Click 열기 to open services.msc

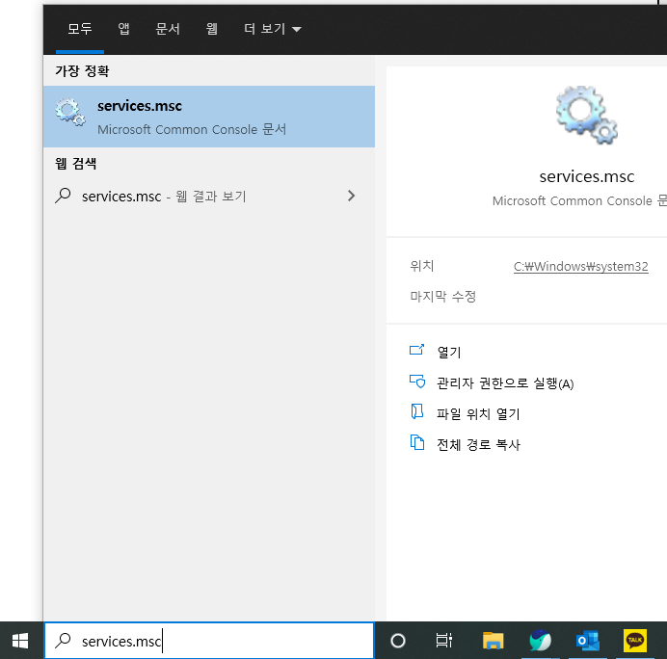coord(449,352)
